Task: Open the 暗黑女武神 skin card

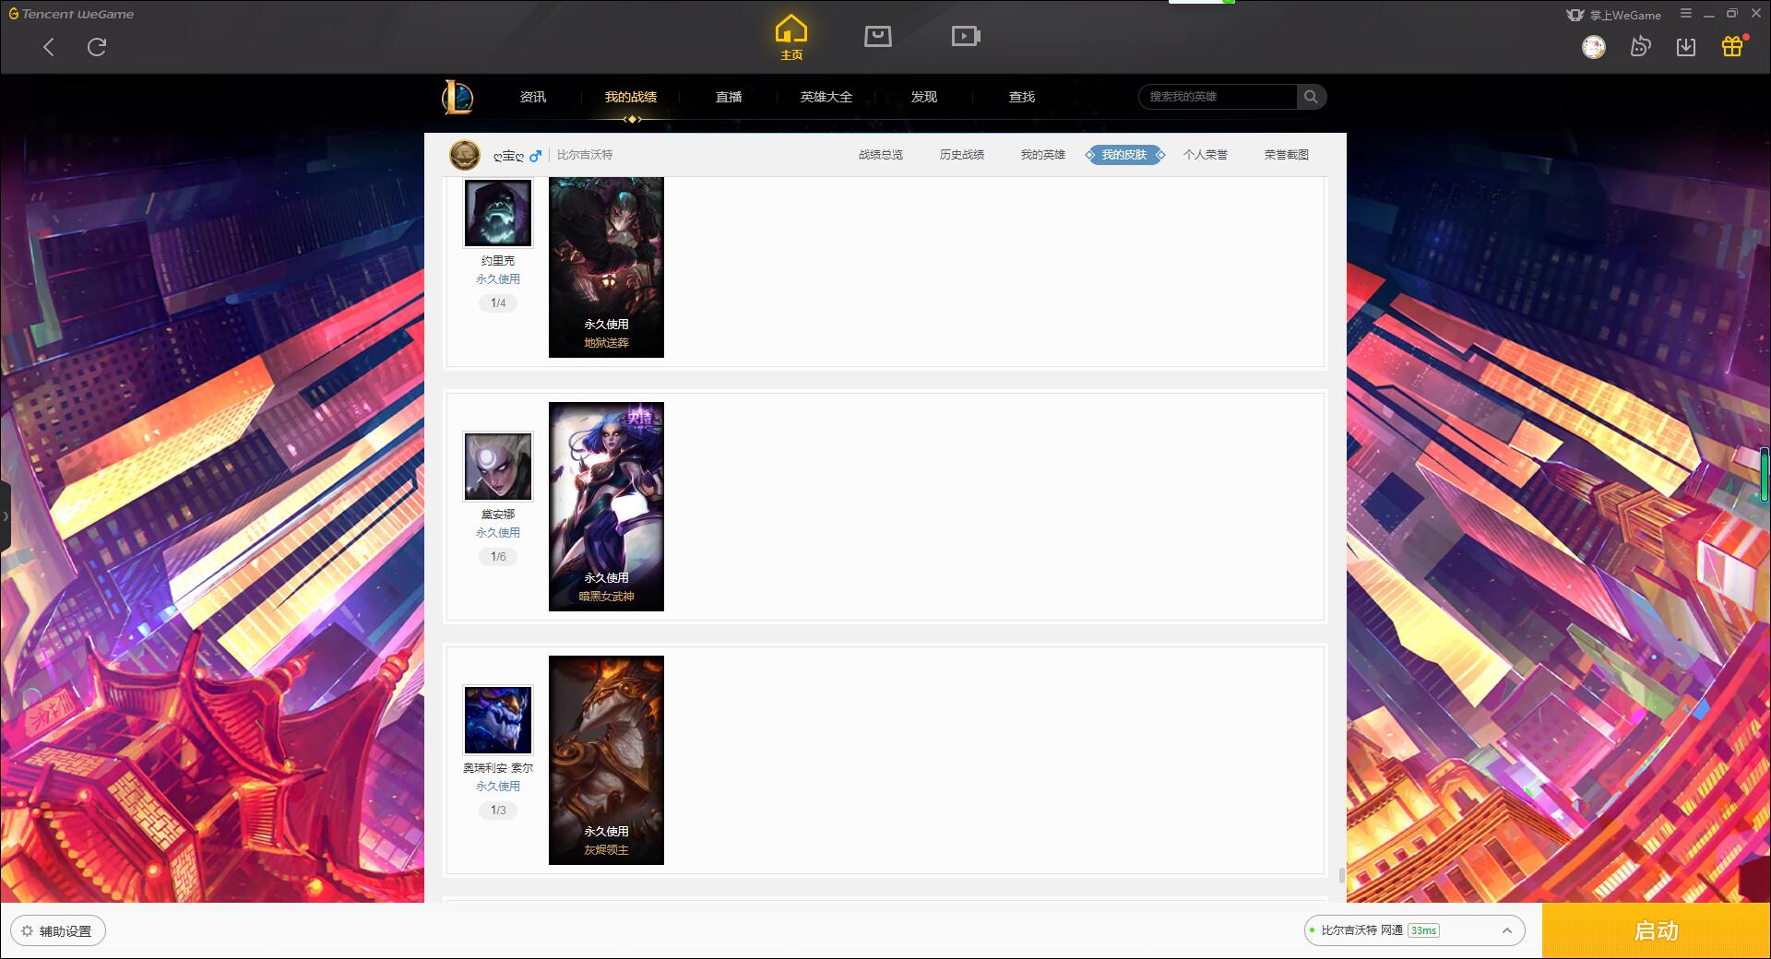Action: (x=606, y=506)
